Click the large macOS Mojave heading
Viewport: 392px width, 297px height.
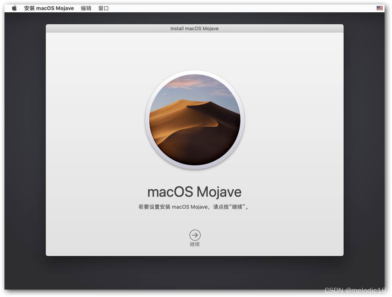pyautogui.click(x=194, y=192)
